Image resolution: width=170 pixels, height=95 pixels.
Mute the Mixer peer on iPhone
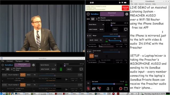[91, 40]
